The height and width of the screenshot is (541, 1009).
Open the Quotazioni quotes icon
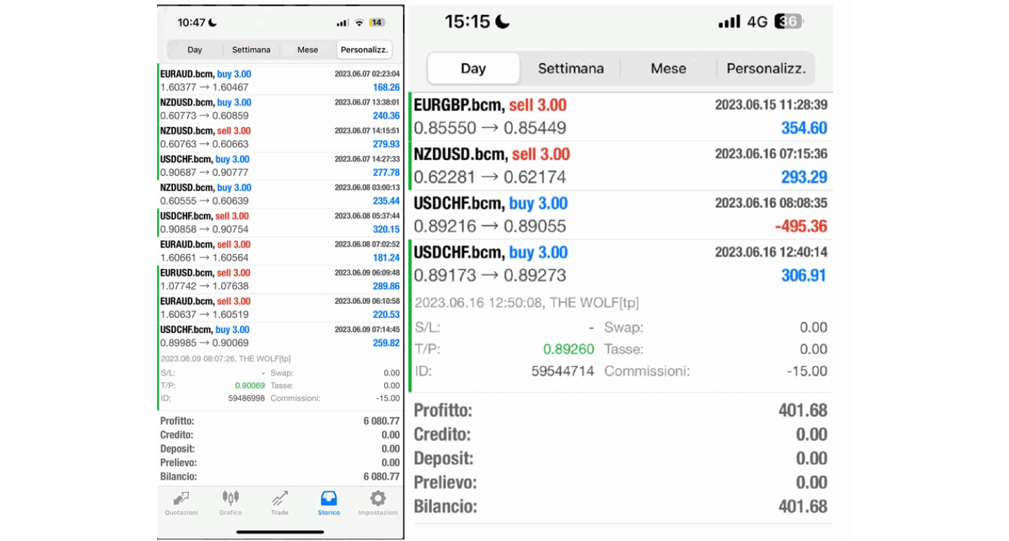point(181,499)
